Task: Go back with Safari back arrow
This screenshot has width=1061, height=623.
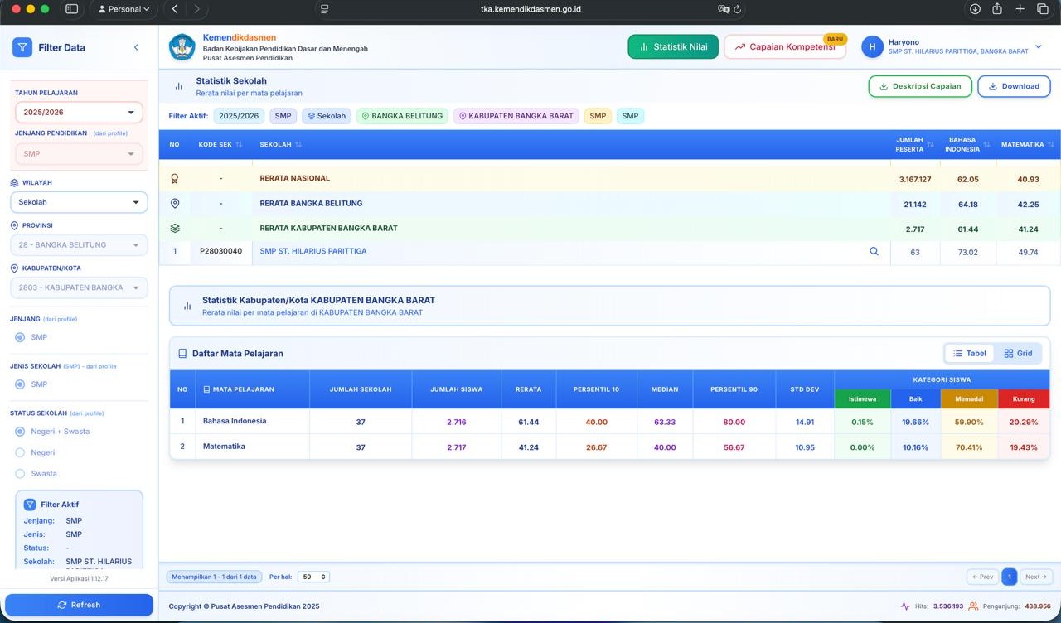Action: [175, 9]
